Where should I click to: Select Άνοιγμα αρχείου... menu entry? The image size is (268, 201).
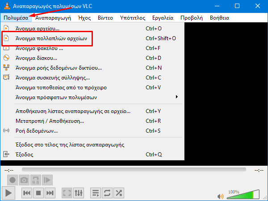tap(92, 29)
